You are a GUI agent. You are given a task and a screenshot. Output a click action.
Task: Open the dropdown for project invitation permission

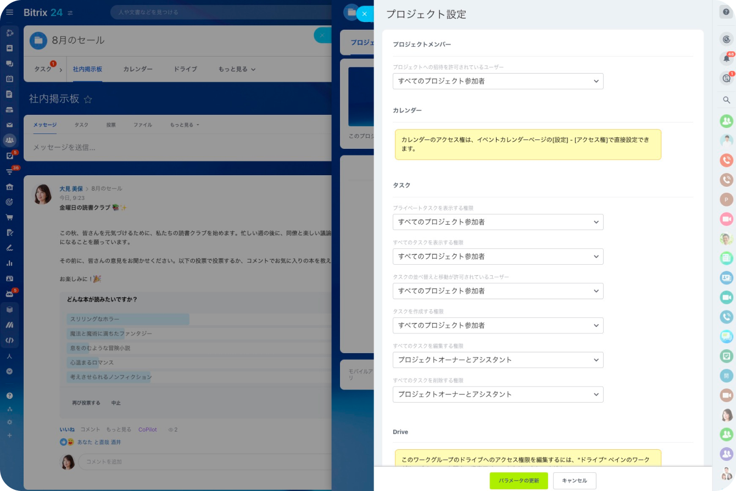[x=498, y=81]
